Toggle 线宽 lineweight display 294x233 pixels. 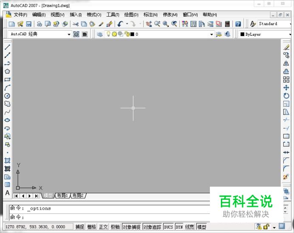pyautogui.click(x=189, y=227)
